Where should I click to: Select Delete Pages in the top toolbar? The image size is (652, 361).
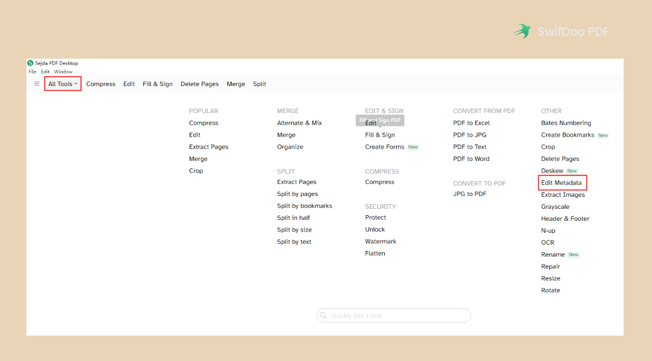tap(200, 84)
